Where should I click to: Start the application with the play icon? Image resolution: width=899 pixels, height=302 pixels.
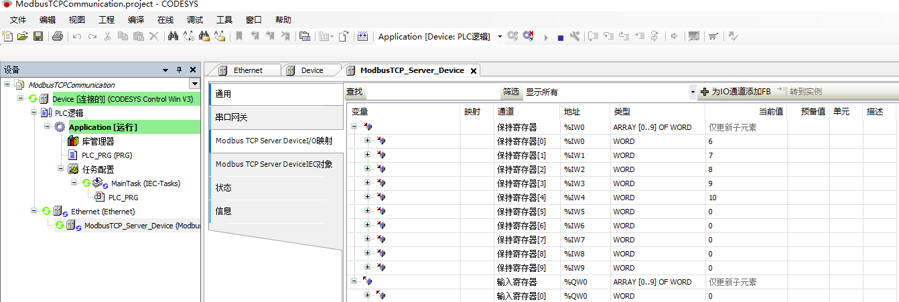[x=546, y=37]
